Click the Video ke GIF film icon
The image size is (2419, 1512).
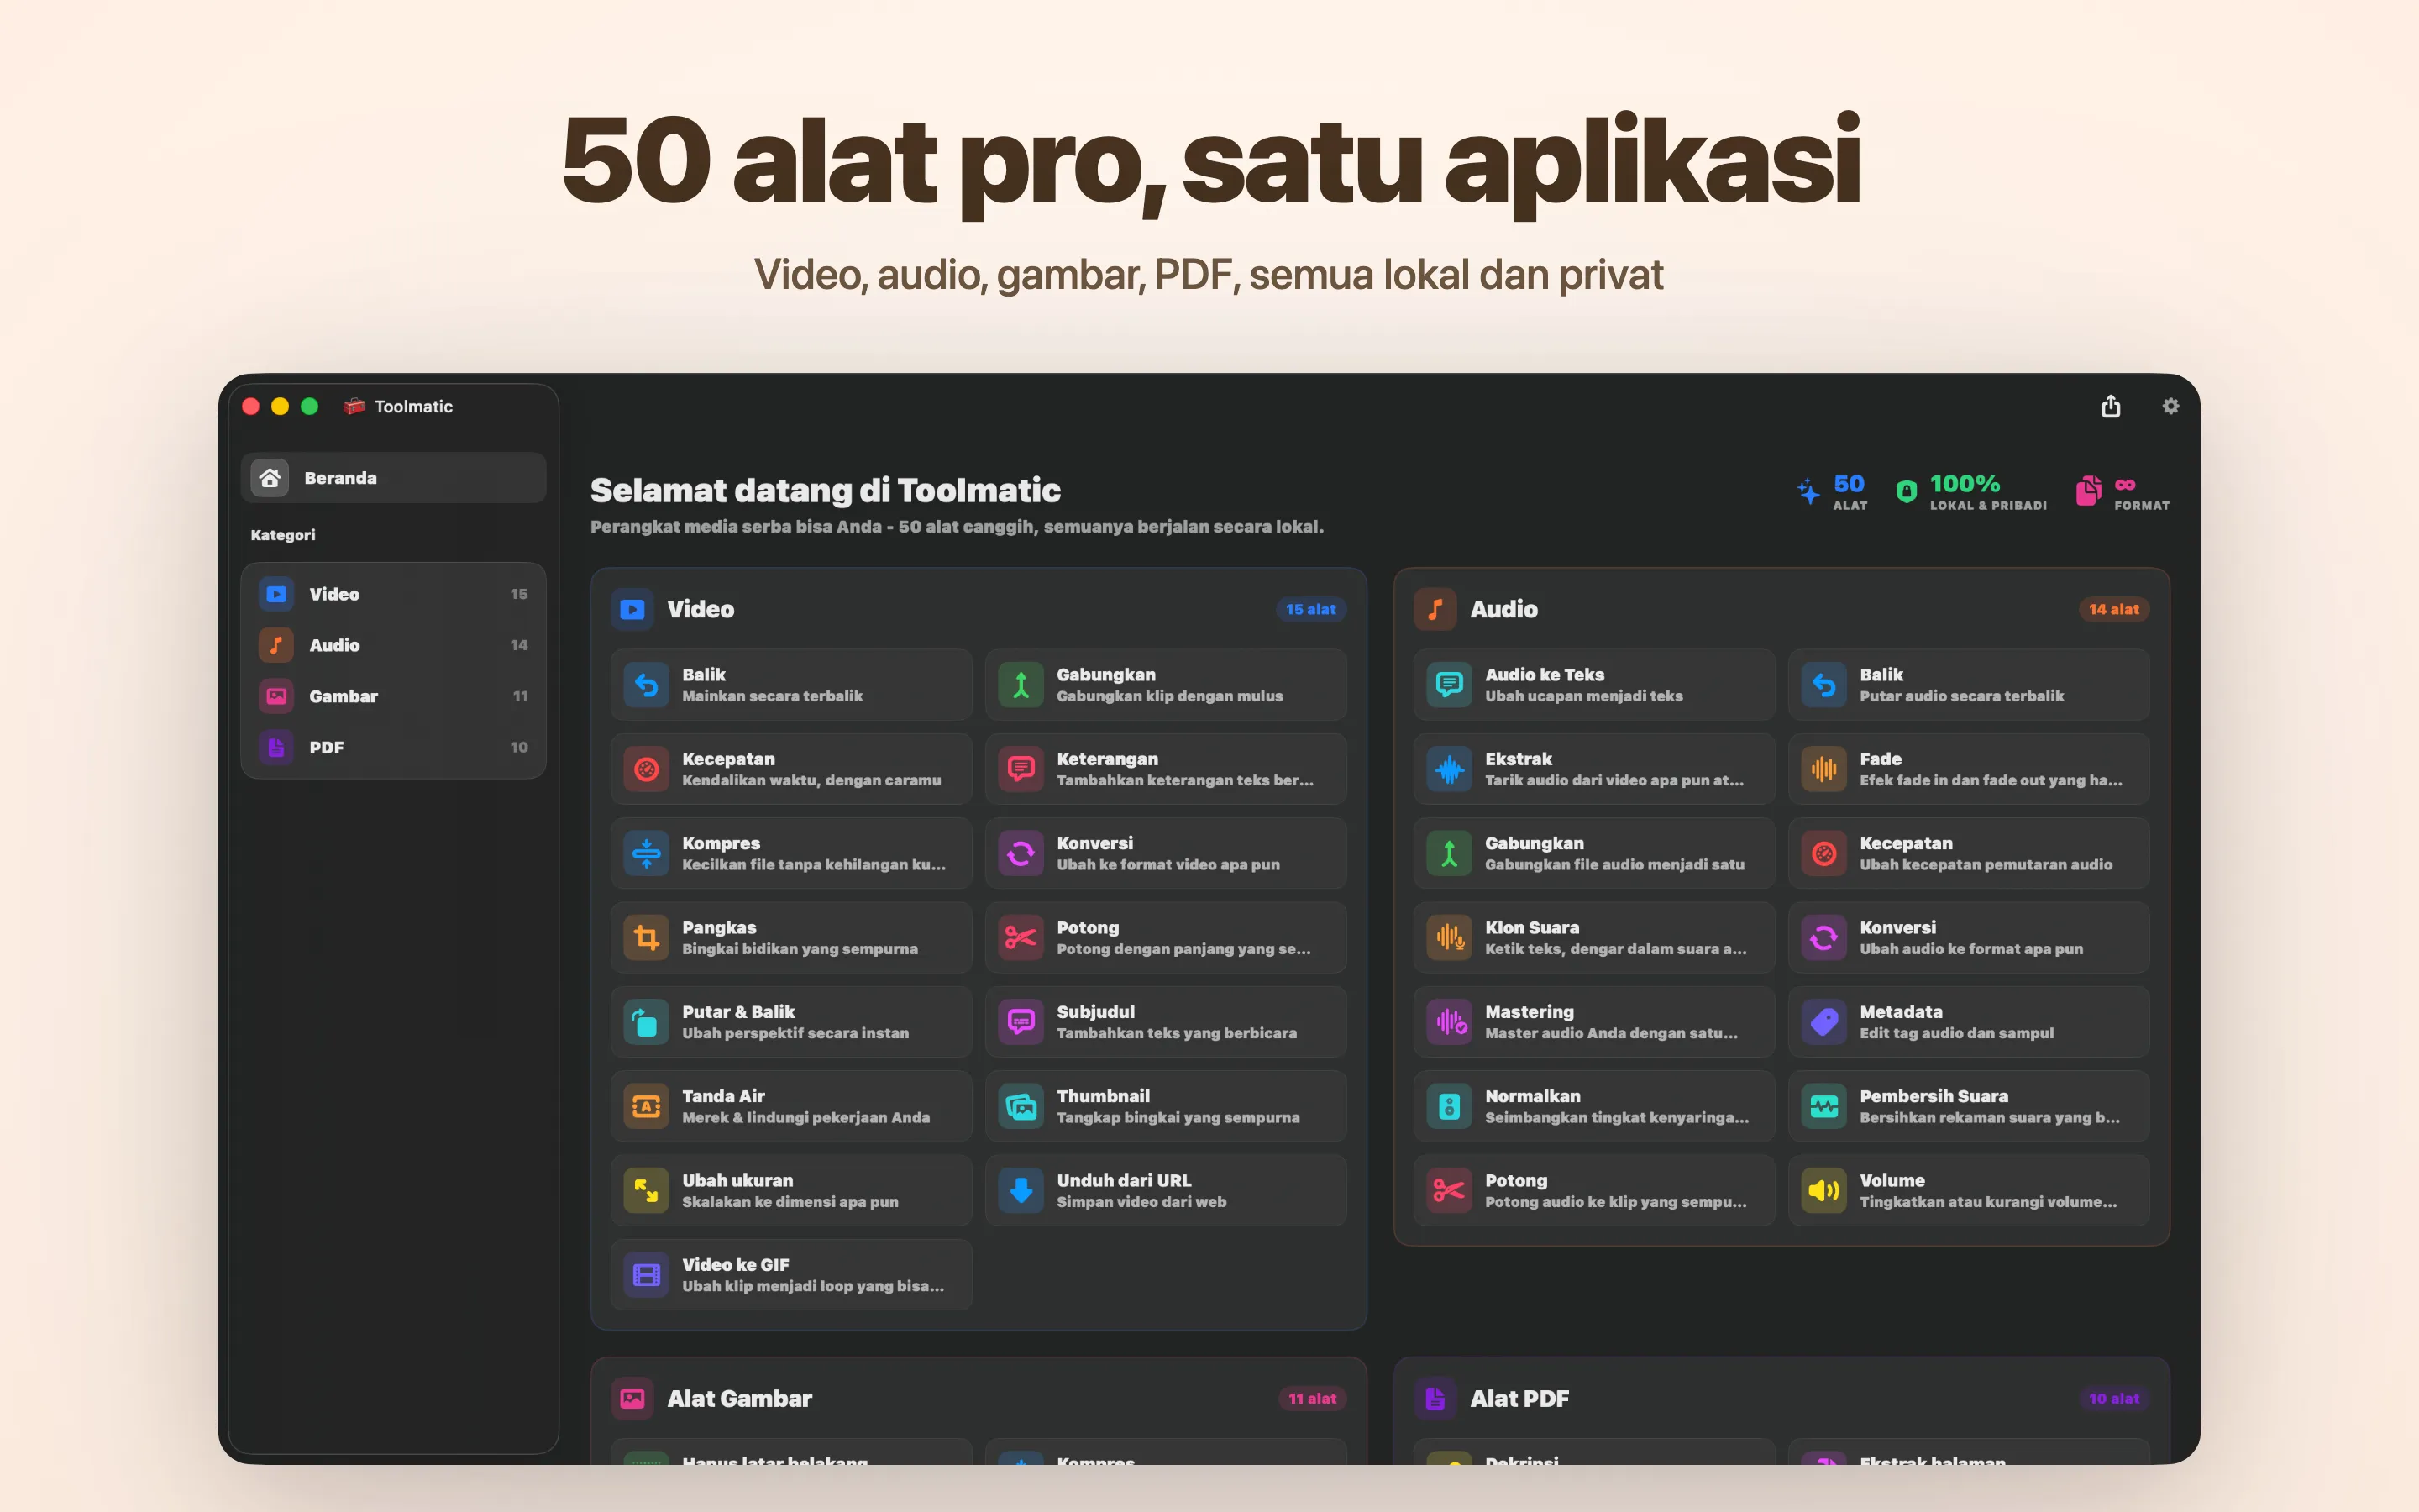pyautogui.click(x=647, y=1275)
